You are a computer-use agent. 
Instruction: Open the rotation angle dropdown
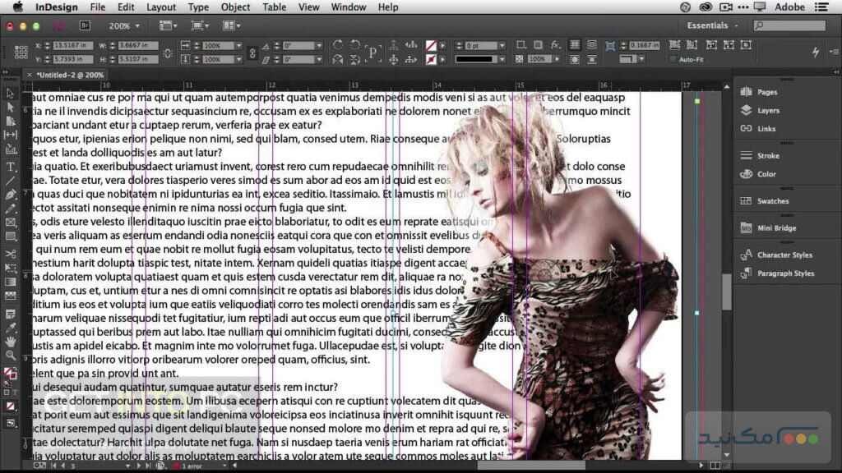(x=319, y=45)
